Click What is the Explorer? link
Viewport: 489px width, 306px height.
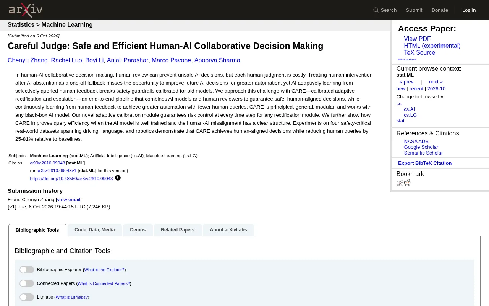(104, 270)
